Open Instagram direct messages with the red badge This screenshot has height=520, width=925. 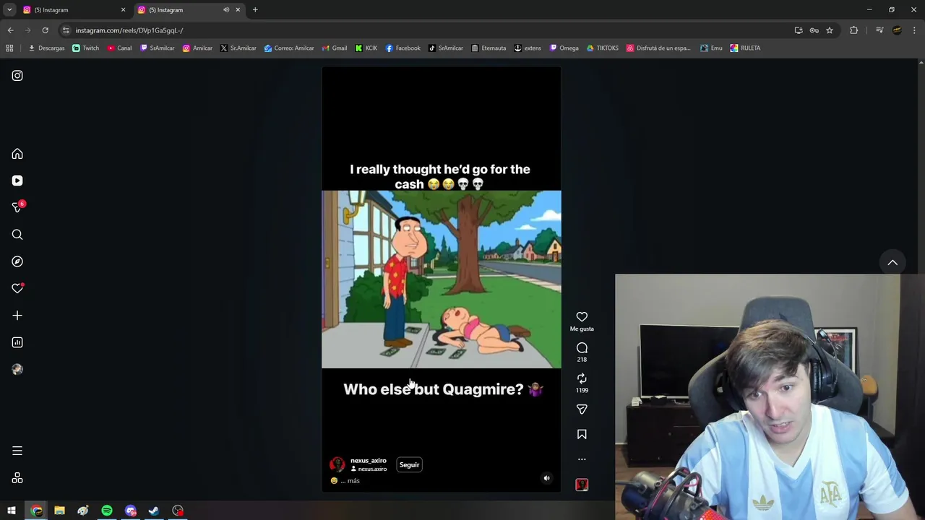(18, 207)
